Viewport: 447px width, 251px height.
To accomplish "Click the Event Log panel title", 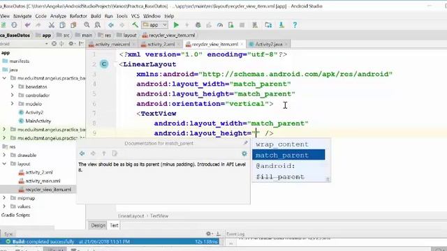I will point(235,234).
